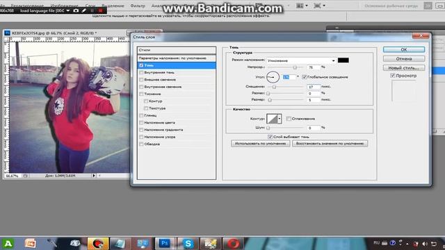
Task: Enable the Внешнее свечение checkbox
Action: click(141, 79)
